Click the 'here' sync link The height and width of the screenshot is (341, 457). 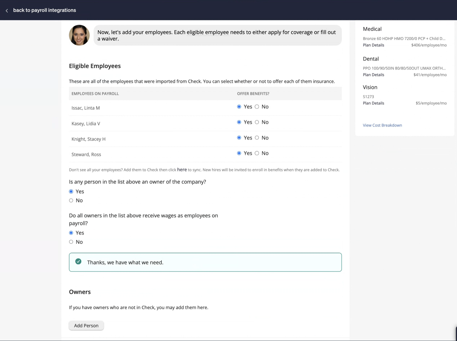182,170
